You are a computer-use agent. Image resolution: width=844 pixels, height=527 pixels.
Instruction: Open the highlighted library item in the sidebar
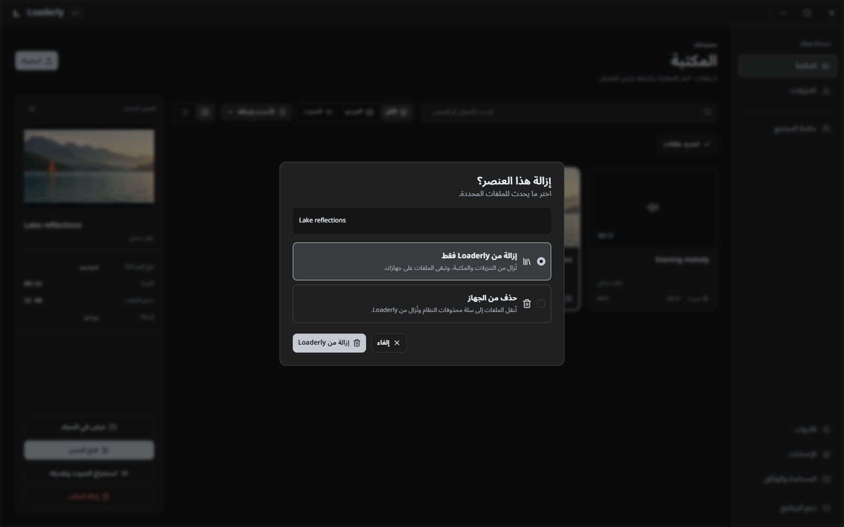coord(787,66)
